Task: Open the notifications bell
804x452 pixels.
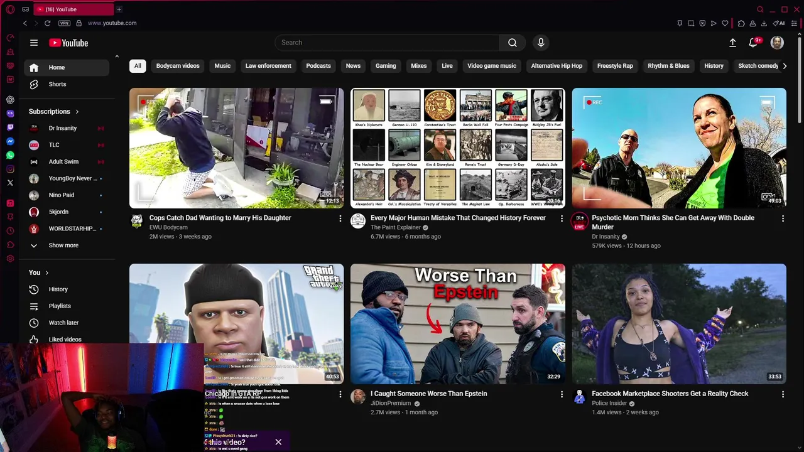Action: 753,43
